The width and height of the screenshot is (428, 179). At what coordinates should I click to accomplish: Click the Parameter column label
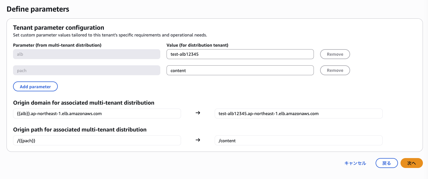pos(57,45)
